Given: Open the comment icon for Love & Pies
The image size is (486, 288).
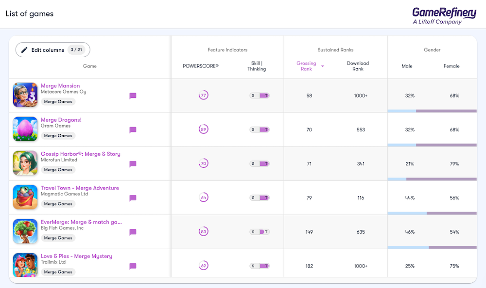Looking at the screenshot, I should coord(133,266).
